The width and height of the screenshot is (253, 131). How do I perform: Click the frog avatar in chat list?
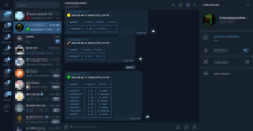(x=20, y=27)
